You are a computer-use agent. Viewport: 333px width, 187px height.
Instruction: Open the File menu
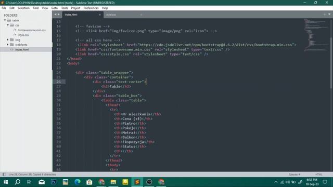pos(4,8)
